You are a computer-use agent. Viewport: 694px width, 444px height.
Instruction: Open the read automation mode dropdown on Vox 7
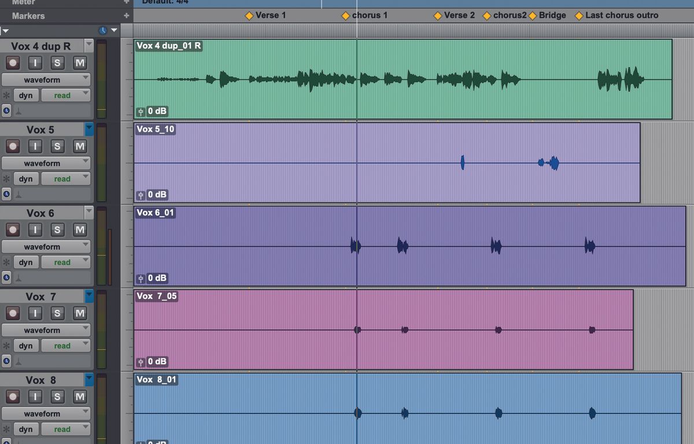coord(65,345)
